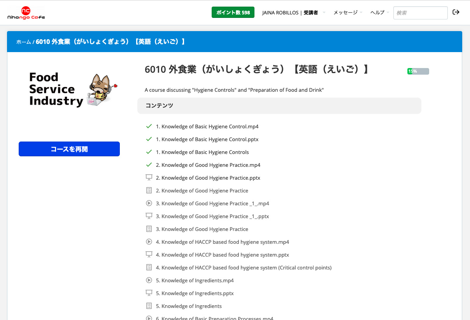Click the コンテンツ section header
The height and width of the screenshot is (320, 470).
point(279,106)
